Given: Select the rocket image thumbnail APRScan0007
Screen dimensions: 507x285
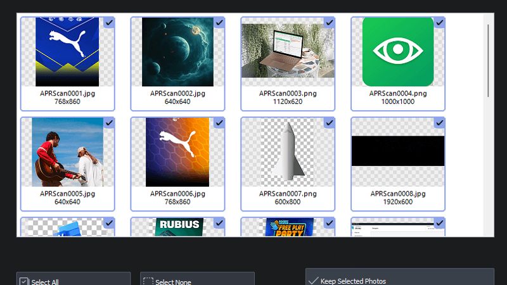Looking at the screenshot, I should [x=288, y=152].
